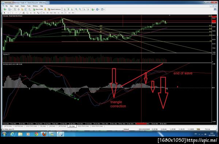Select the D1 daily timeframe
The width and height of the screenshot is (219, 144).
(x=66, y=13)
